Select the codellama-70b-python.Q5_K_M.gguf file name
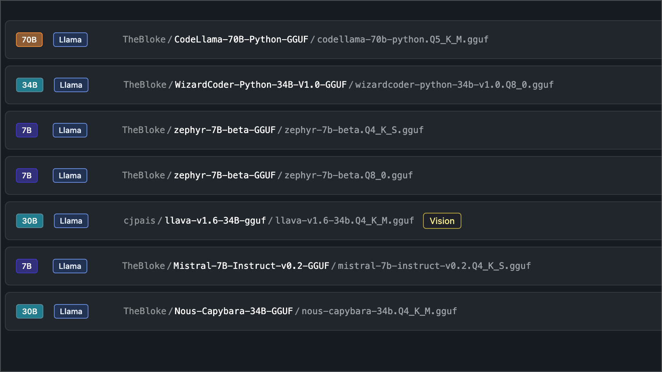The image size is (662, 372). 403,40
